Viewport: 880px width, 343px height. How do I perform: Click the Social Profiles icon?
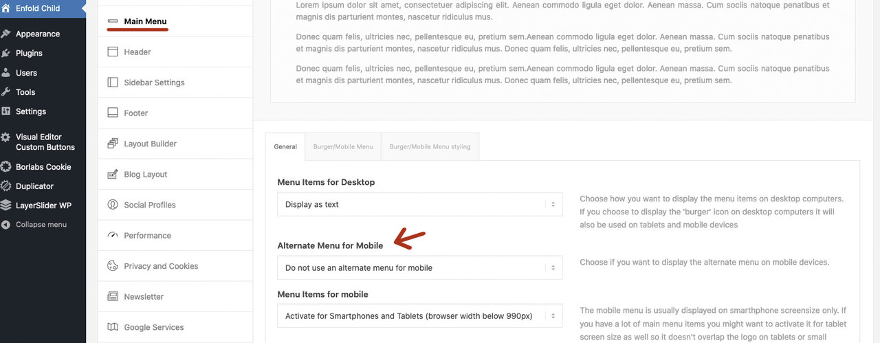tap(113, 205)
